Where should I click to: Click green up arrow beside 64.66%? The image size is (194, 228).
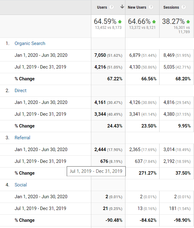tap(154, 22)
